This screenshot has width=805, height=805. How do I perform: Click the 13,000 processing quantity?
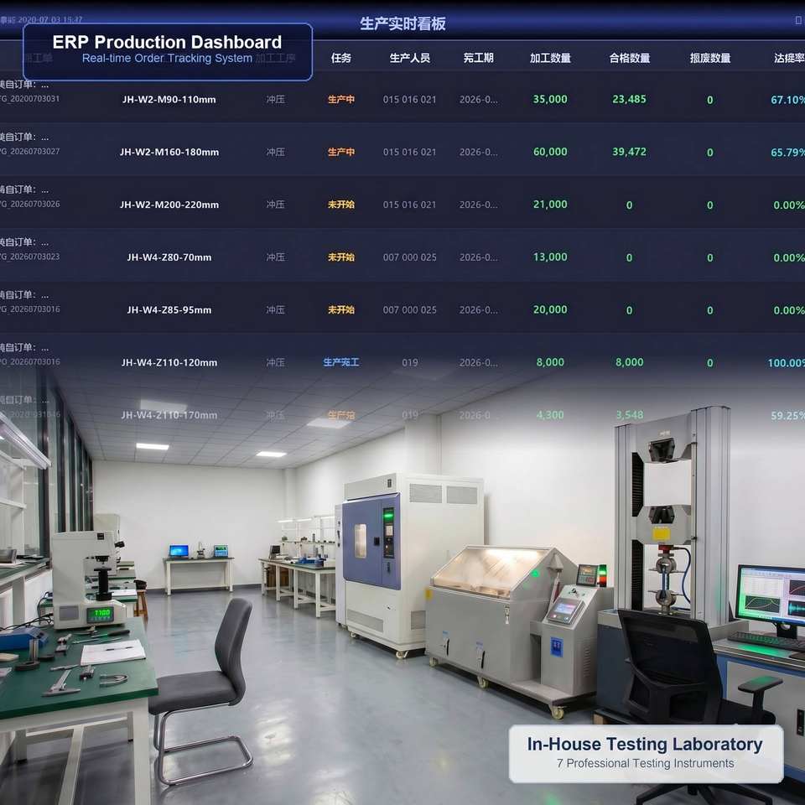click(550, 257)
